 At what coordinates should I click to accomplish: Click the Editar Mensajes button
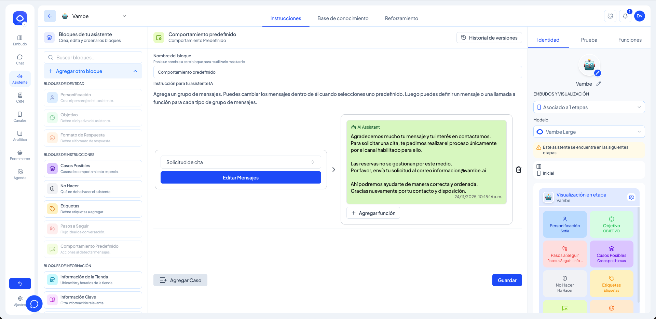241,178
